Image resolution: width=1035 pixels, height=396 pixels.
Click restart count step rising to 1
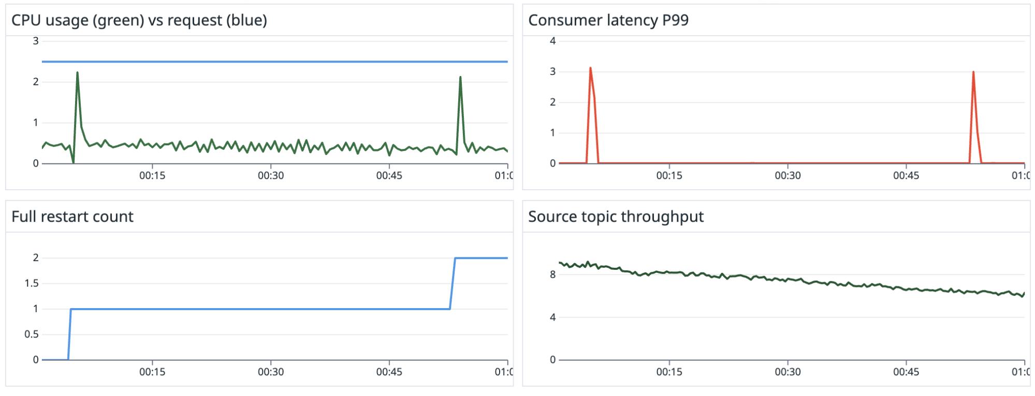69,334
